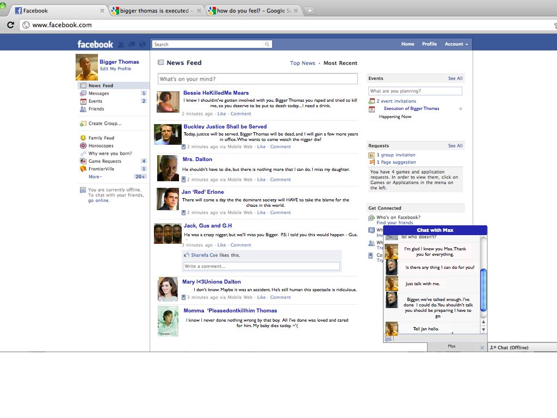Switch feed to Top News

click(x=302, y=63)
